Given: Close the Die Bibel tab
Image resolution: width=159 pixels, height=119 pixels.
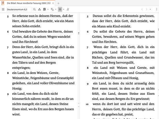Looking at the screenshot, I should coord(53,3).
